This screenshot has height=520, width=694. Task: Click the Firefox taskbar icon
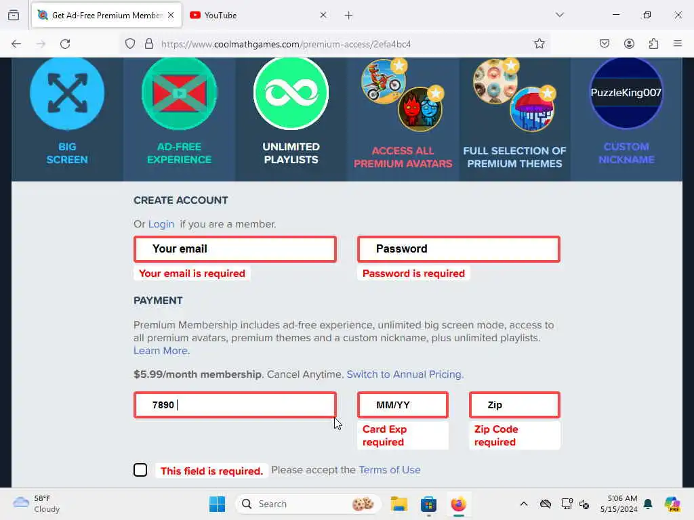click(x=458, y=504)
